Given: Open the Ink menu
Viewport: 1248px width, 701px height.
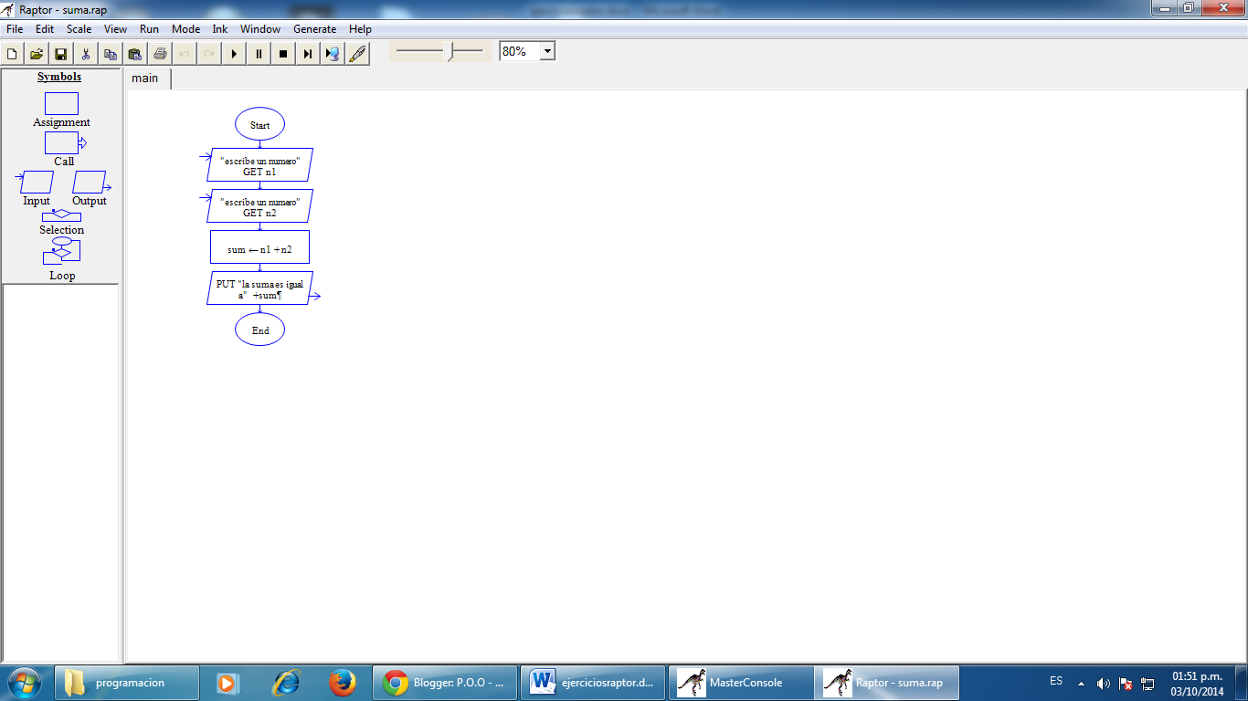Looking at the screenshot, I should point(219,29).
